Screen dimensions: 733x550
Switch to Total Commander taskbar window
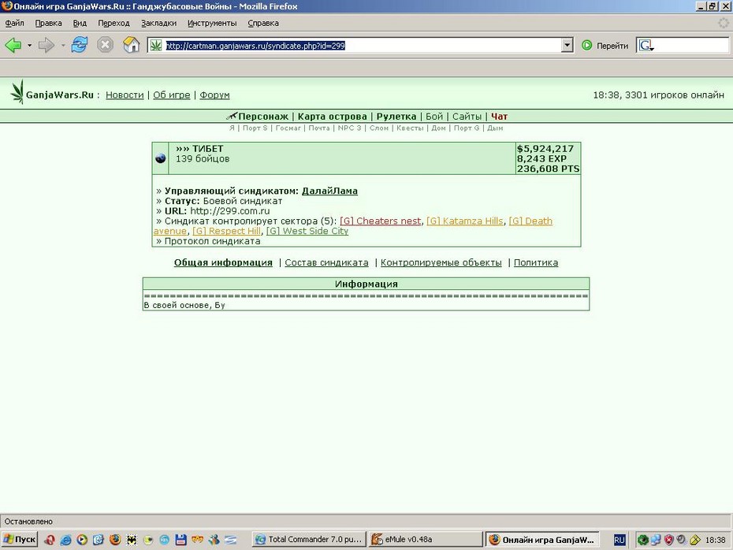pyautogui.click(x=309, y=539)
